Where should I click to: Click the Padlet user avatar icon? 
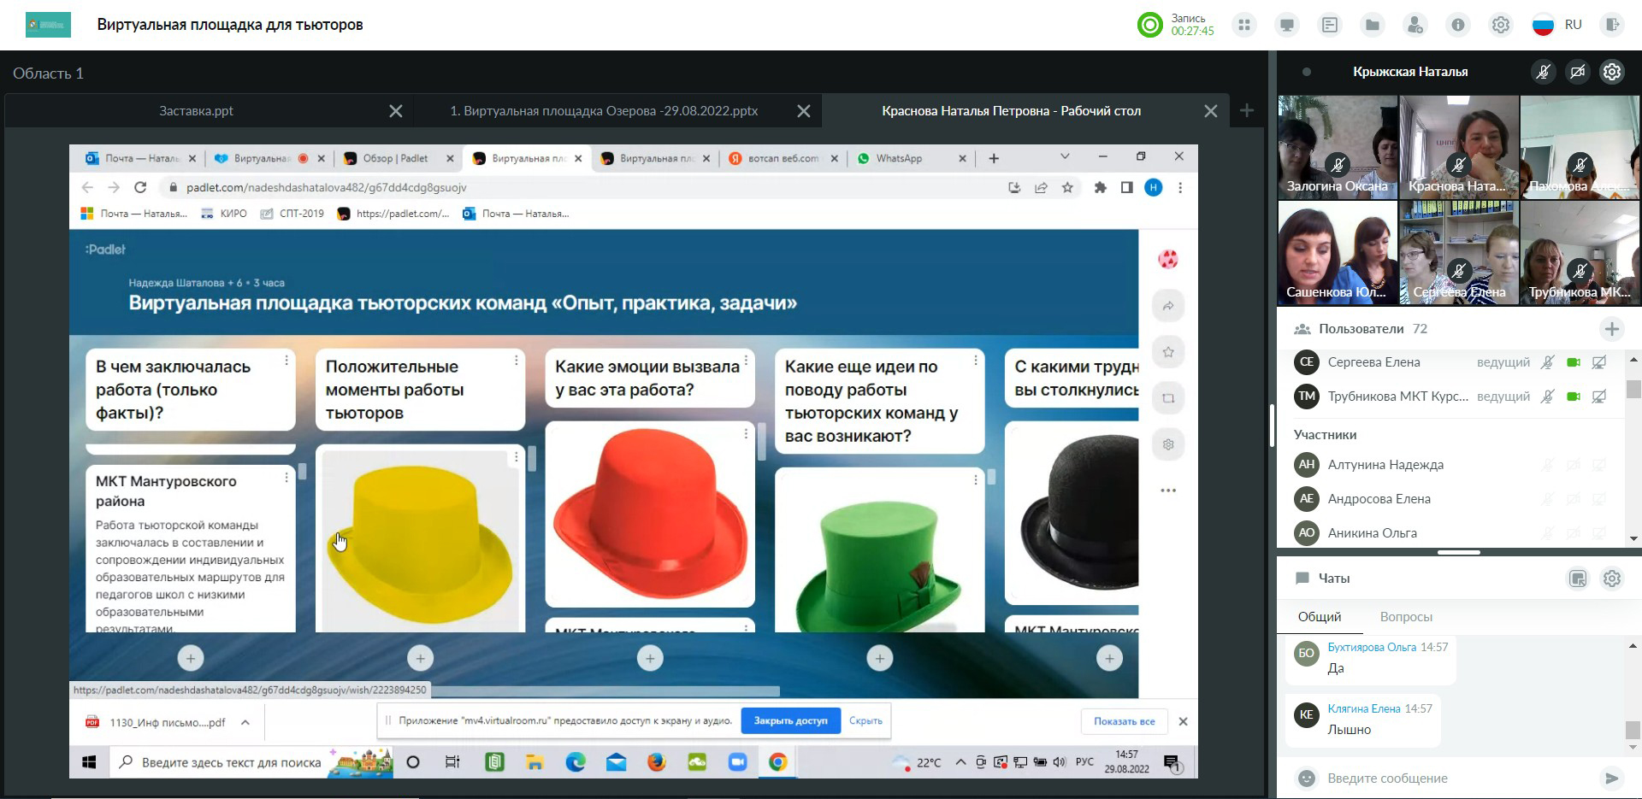[1168, 259]
